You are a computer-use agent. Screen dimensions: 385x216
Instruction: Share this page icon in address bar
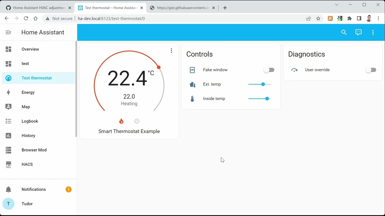[x=309, y=19]
